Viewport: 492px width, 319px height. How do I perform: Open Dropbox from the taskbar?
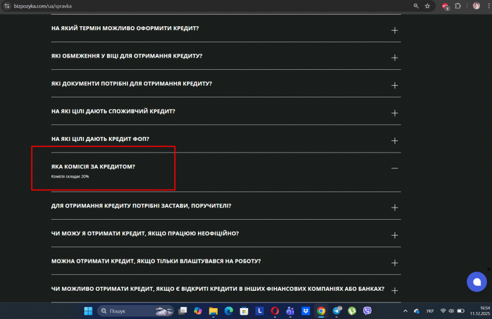click(x=306, y=311)
